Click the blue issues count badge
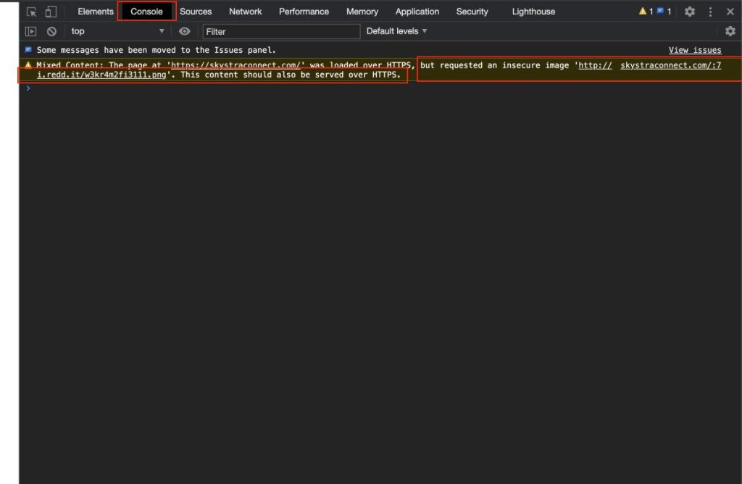 click(x=664, y=12)
